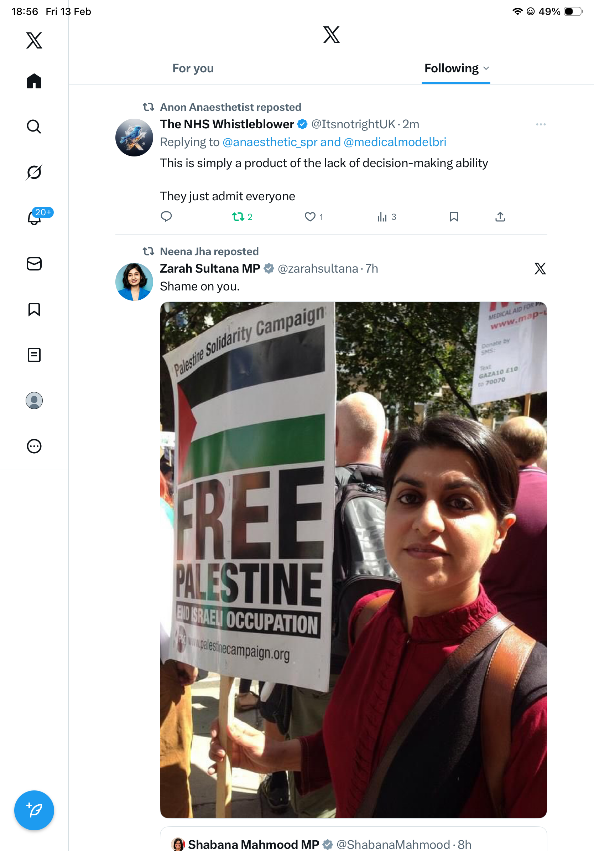Open the Messages envelope icon
The width and height of the screenshot is (594, 851).
click(x=34, y=263)
